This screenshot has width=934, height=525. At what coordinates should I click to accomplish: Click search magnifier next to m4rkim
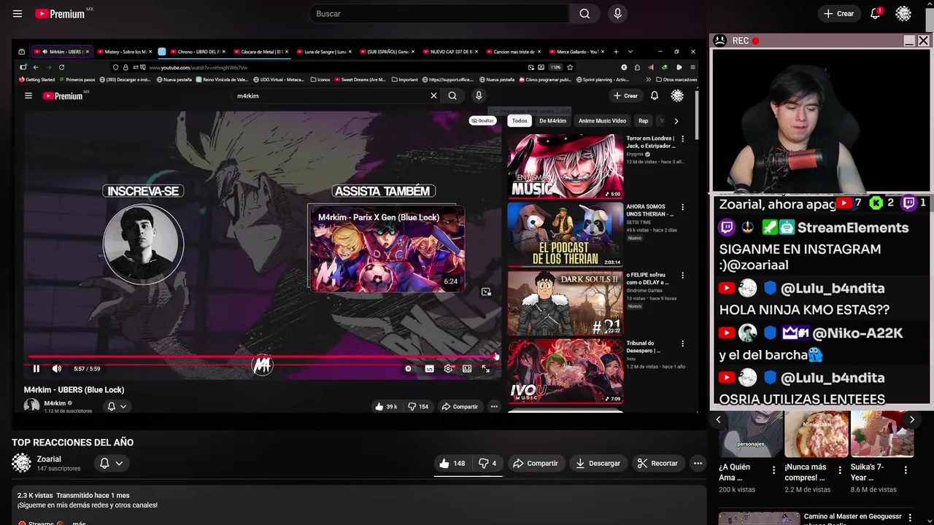click(x=452, y=96)
